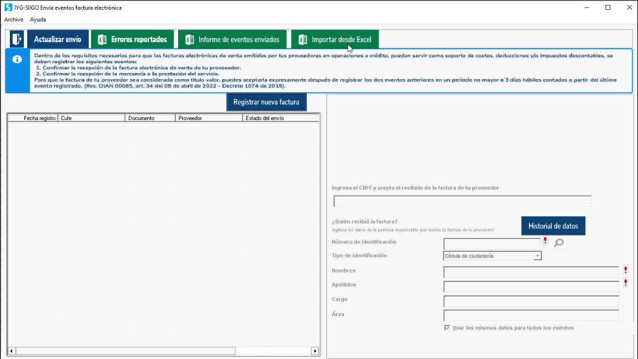This screenshot has width=638, height=359.
Task: Click the Excel icon on Errores reportados
Action: click(102, 39)
